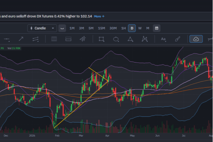
Task: Select the Aa text annotation tool
Action: 163,39
